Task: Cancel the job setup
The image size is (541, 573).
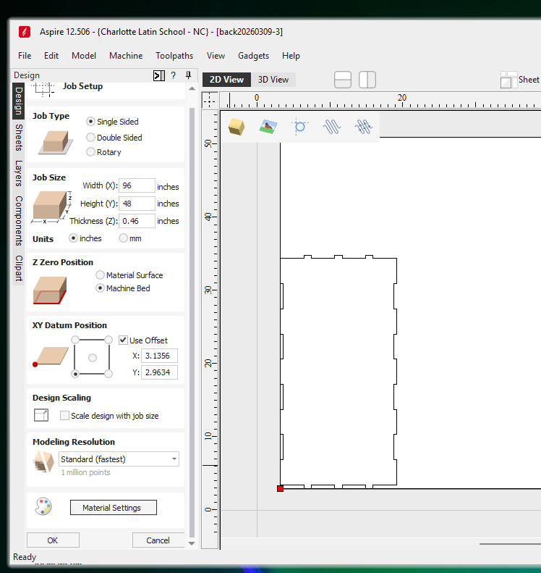Action: click(158, 540)
